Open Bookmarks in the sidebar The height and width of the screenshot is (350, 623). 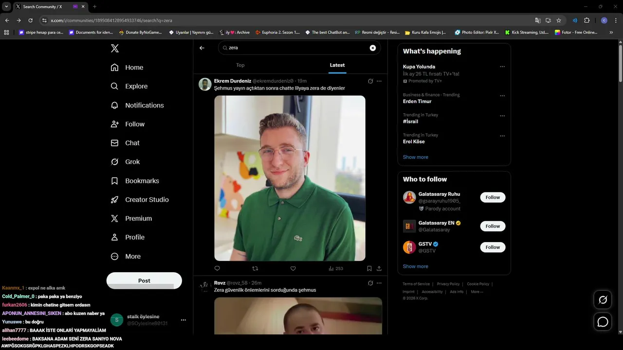click(x=135, y=181)
